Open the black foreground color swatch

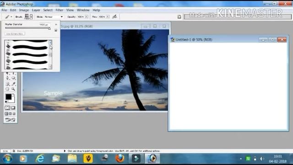[x=8, y=97]
